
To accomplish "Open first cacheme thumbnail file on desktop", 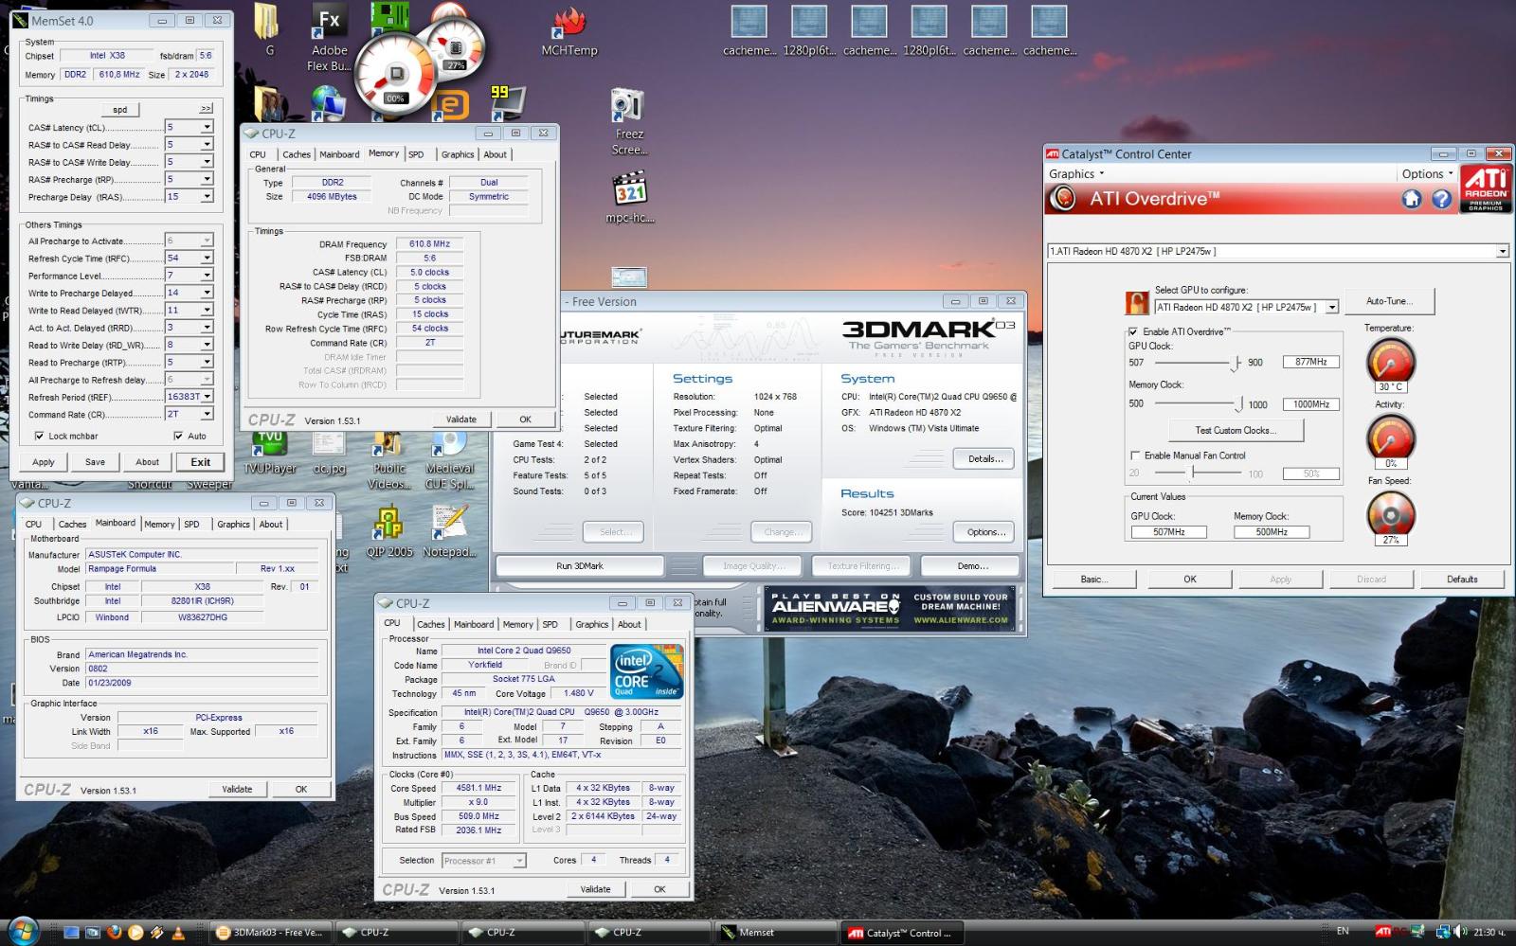I will point(749,31).
